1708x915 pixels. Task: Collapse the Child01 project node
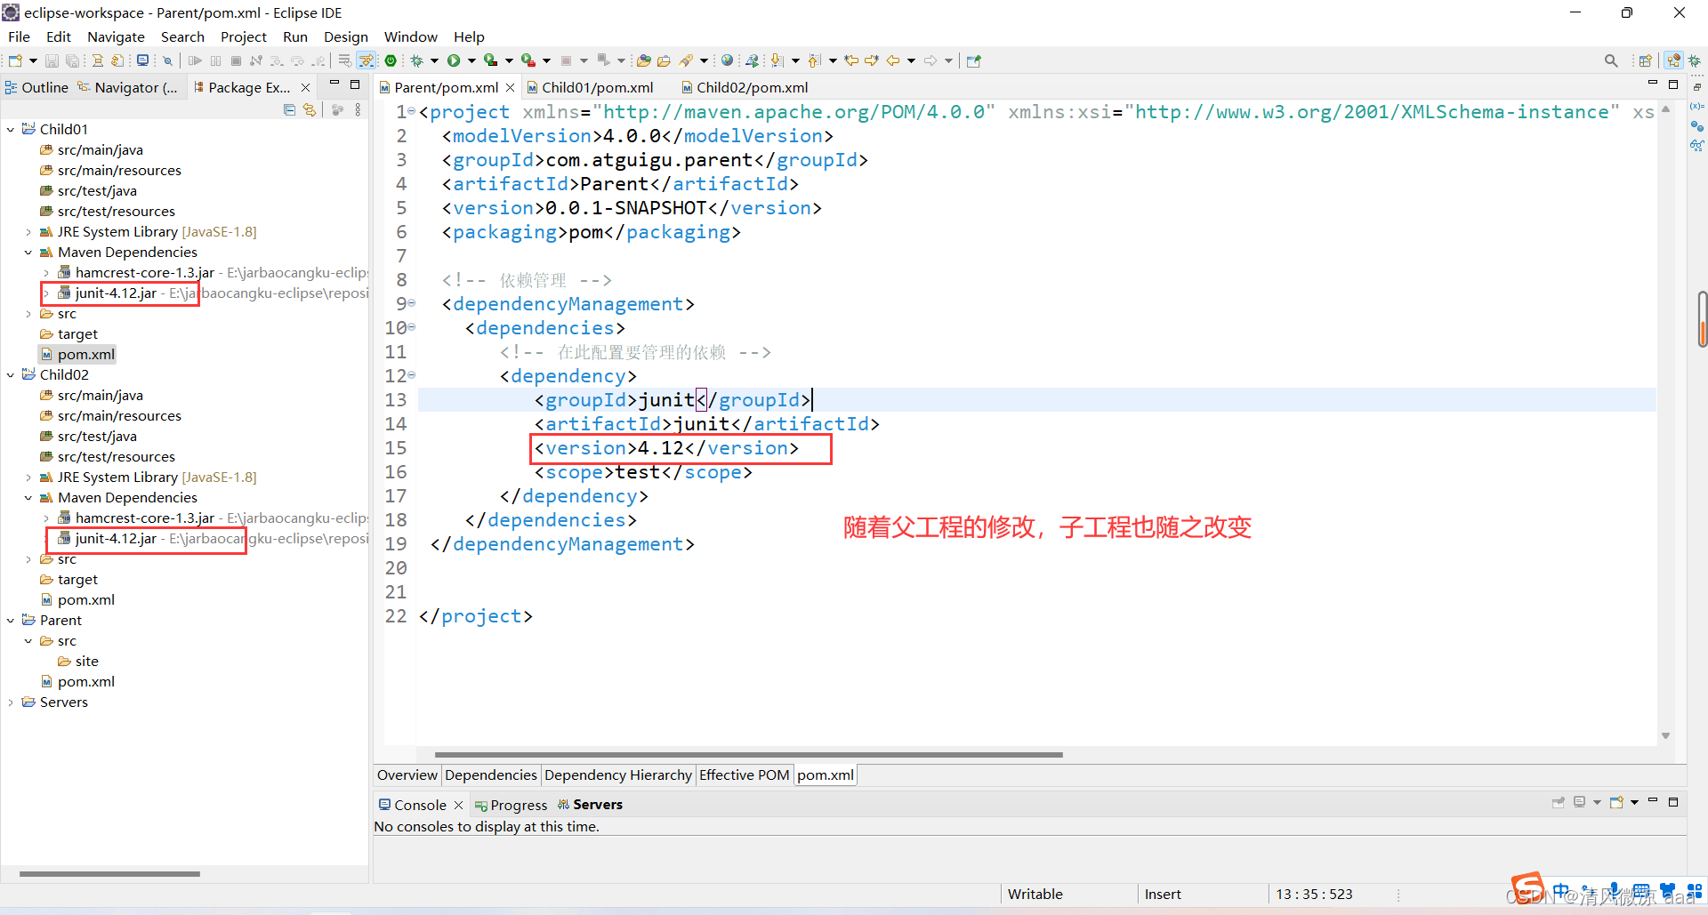[11, 130]
